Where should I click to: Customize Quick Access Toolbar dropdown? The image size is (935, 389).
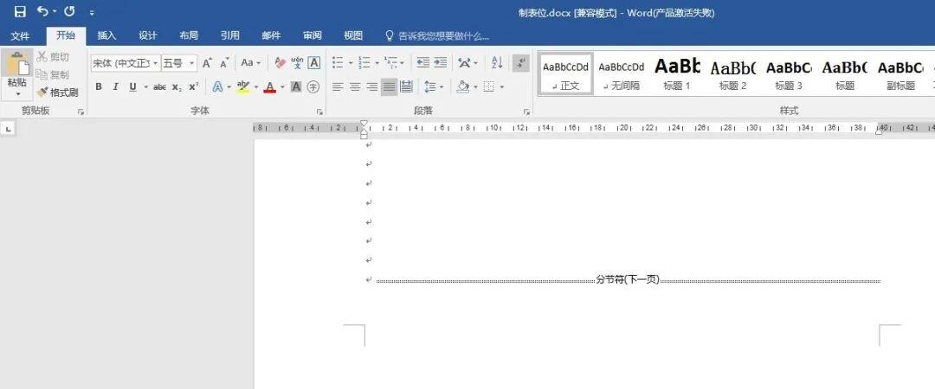[92, 12]
